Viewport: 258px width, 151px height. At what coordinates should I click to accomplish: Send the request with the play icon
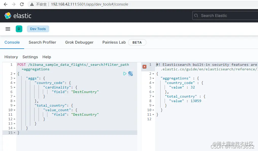click(x=125, y=74)
